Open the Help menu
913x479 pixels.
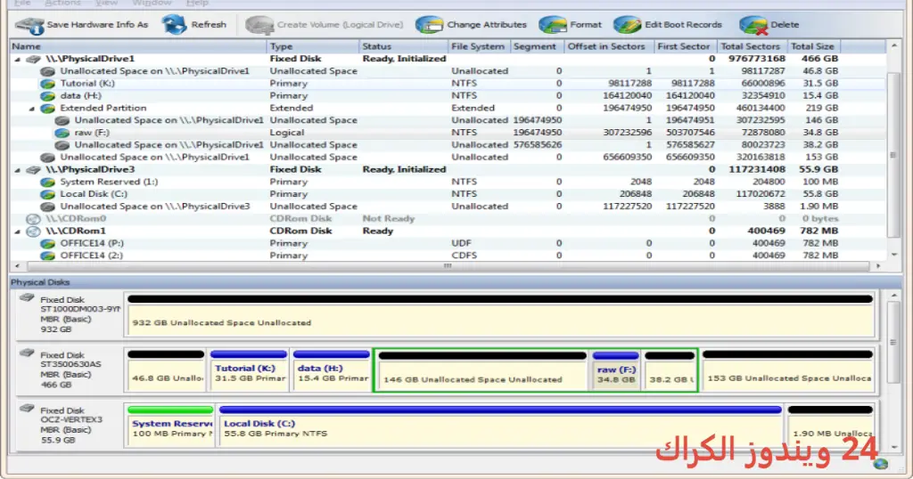pyautogui.click(x=197, y=3)
